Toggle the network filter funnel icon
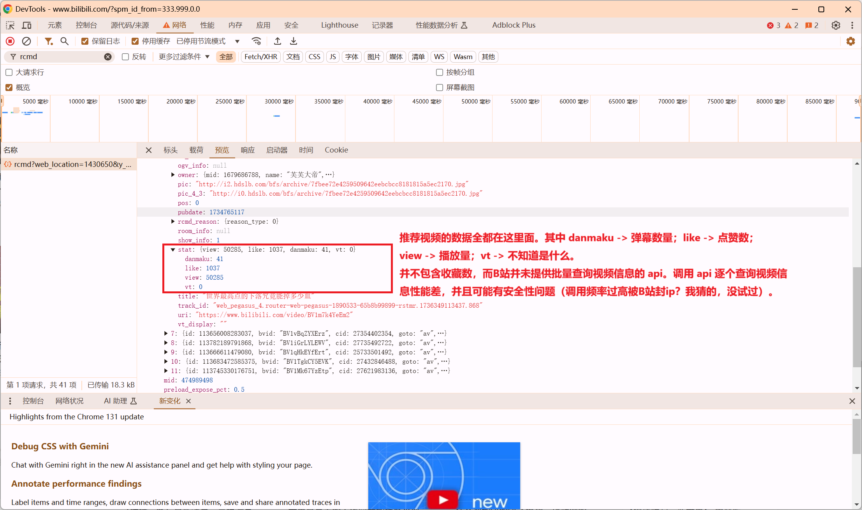Screen dimensions: 862x510 pyautogui.click(x=48, y=41)
